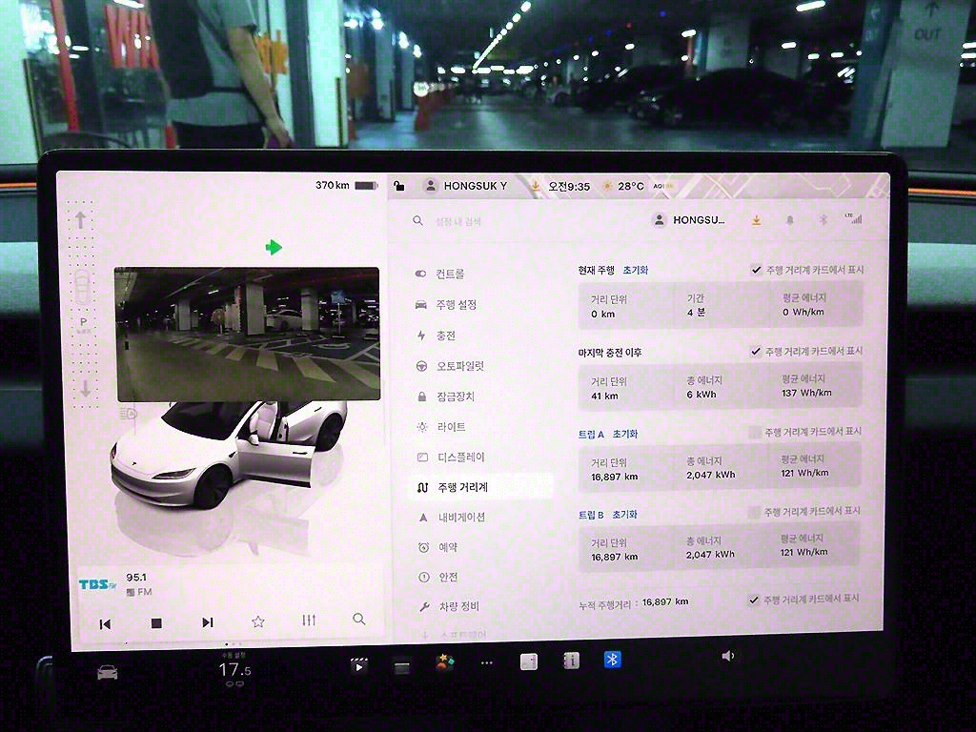Open the blue Bluetooth app in the dock
976x732 pixels.
(x=613, y=660)
